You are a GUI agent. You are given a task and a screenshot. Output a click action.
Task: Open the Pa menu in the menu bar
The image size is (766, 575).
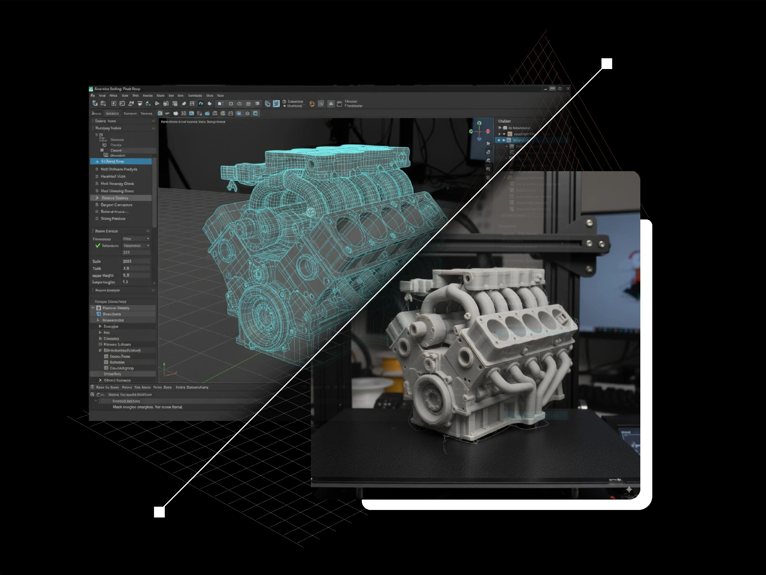point(93,96)
